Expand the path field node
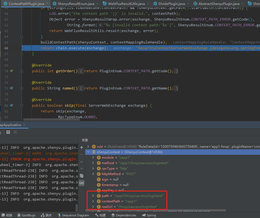Image resolution: width=260 pixels, height=218 pixels. 93,196
